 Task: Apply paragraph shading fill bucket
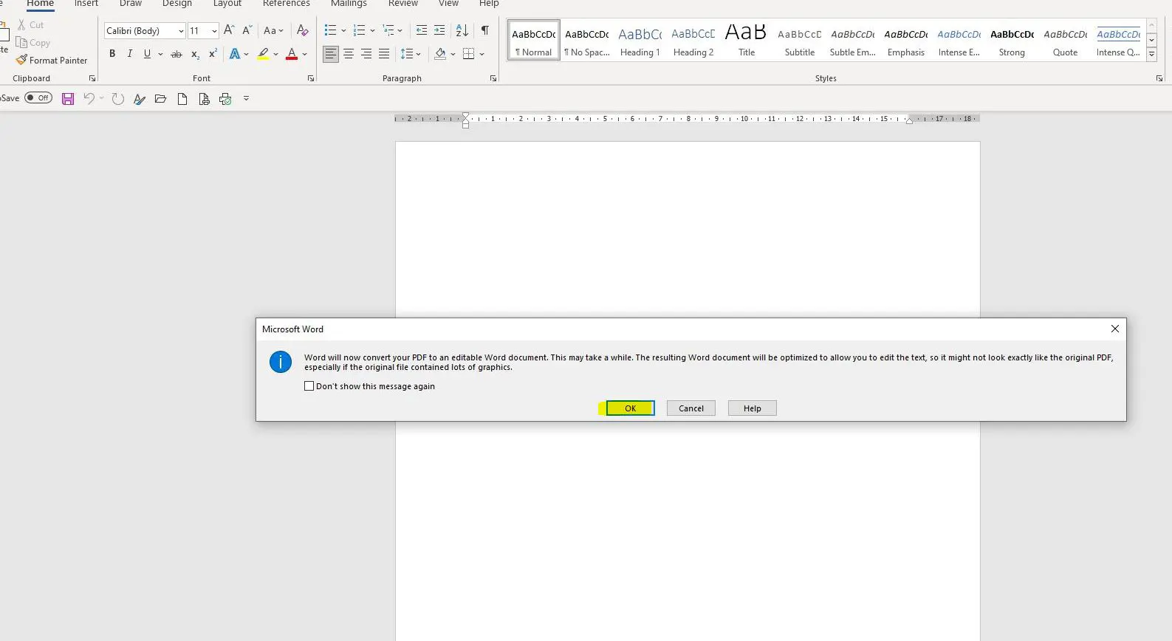point(440,54)
